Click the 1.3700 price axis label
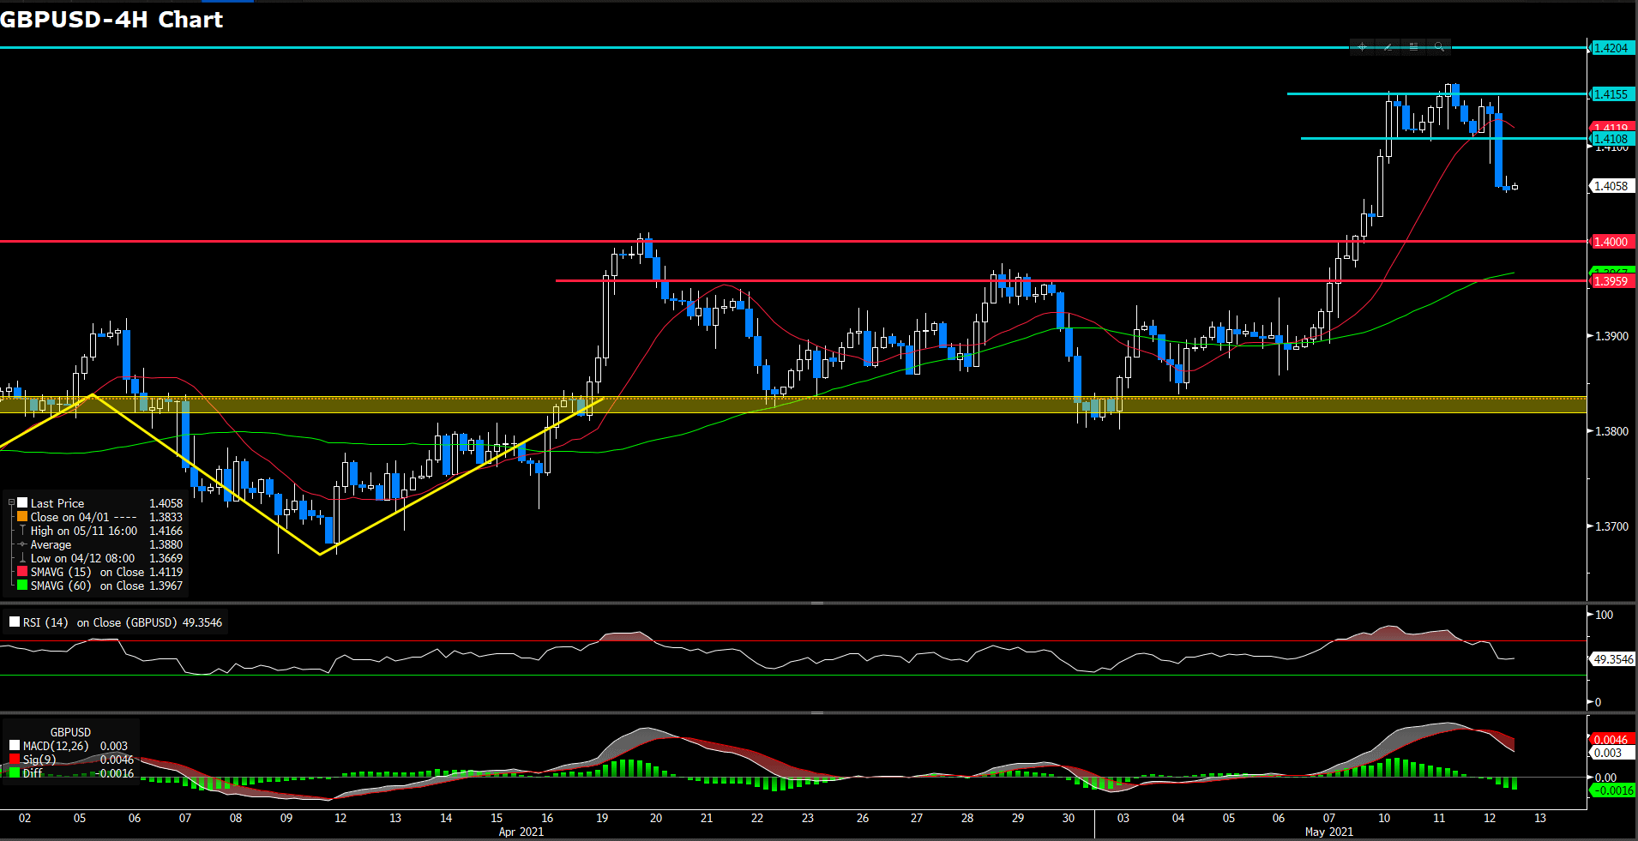This screenshot has width=1638, height=841. click(x=1611, y=526)
